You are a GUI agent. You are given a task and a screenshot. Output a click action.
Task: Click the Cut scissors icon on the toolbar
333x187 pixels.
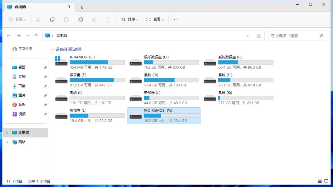pyautogui.click(x=38, y=19)
